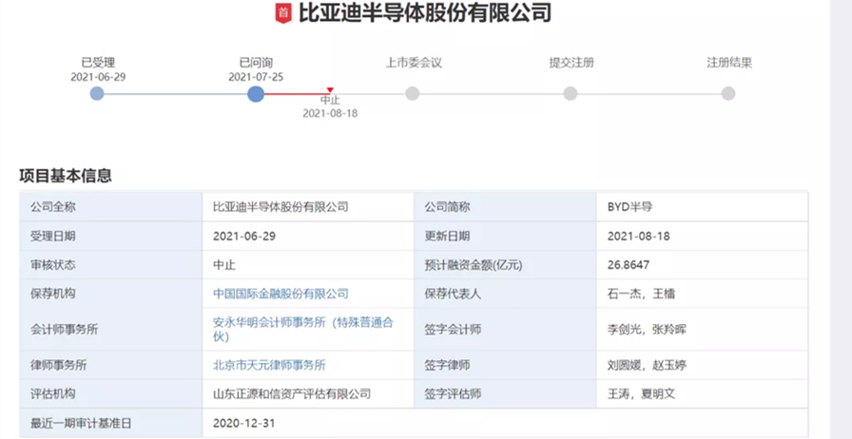This screenshot has width=852, height=439.
Task: Click the value 山东正源和信资产评估有限公司
Action: point(292,394)
